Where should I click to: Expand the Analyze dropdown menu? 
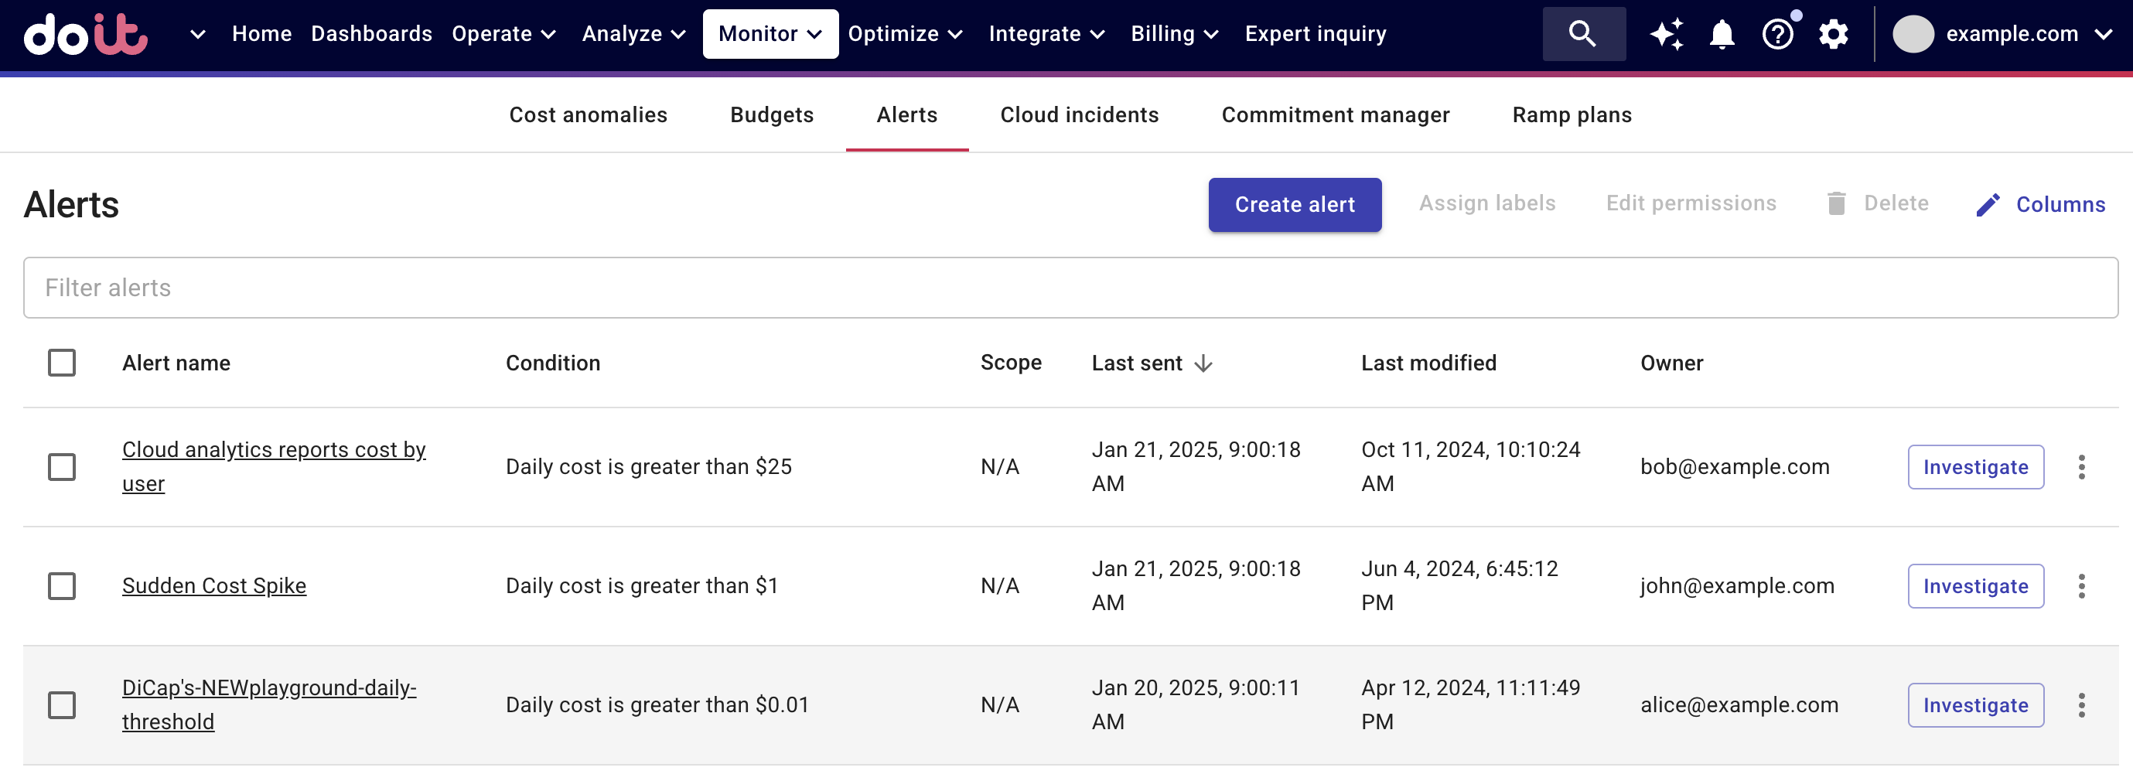[633, 34]
